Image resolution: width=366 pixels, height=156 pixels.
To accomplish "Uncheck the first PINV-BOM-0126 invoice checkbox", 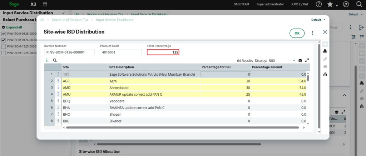I will [x=4, y=34].
